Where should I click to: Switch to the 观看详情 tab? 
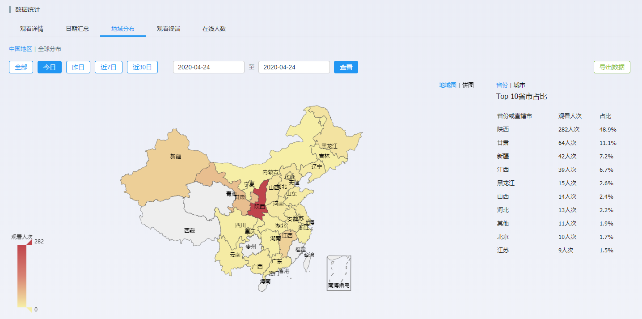click(32, 29)
